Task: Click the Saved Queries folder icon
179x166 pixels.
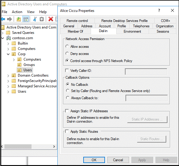Action: [x=8, y=33]
